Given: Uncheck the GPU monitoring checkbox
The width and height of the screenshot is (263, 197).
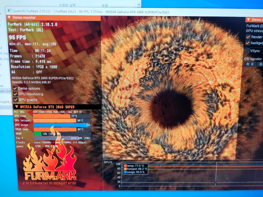Looking at the screenshot, I should point(16,94).
